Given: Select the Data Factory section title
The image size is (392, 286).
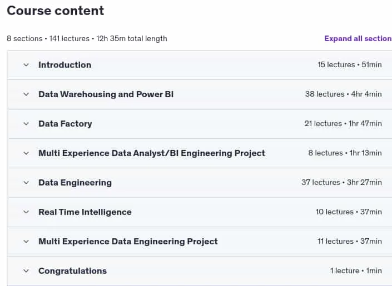Looking at the screenshot, I should tap(65, 124).
